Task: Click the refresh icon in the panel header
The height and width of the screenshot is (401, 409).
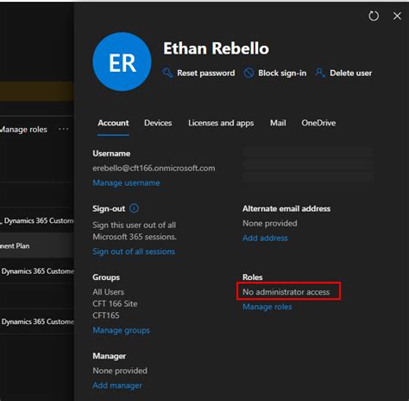Action: pos(374,16)
